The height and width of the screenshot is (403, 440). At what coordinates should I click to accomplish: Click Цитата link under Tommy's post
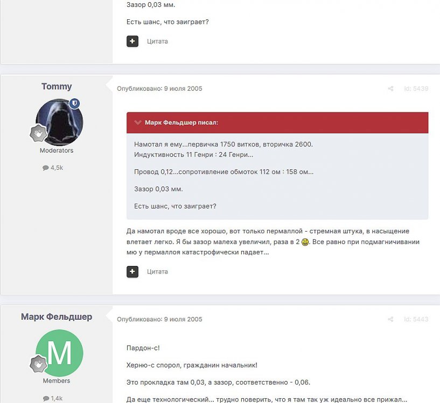(x=157, y=271)
